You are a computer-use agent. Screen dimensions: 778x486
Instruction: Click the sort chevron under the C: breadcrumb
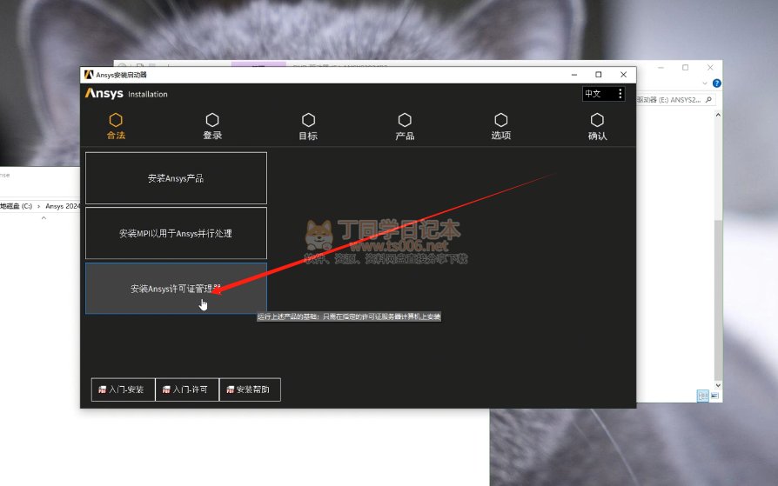[44, 217]
